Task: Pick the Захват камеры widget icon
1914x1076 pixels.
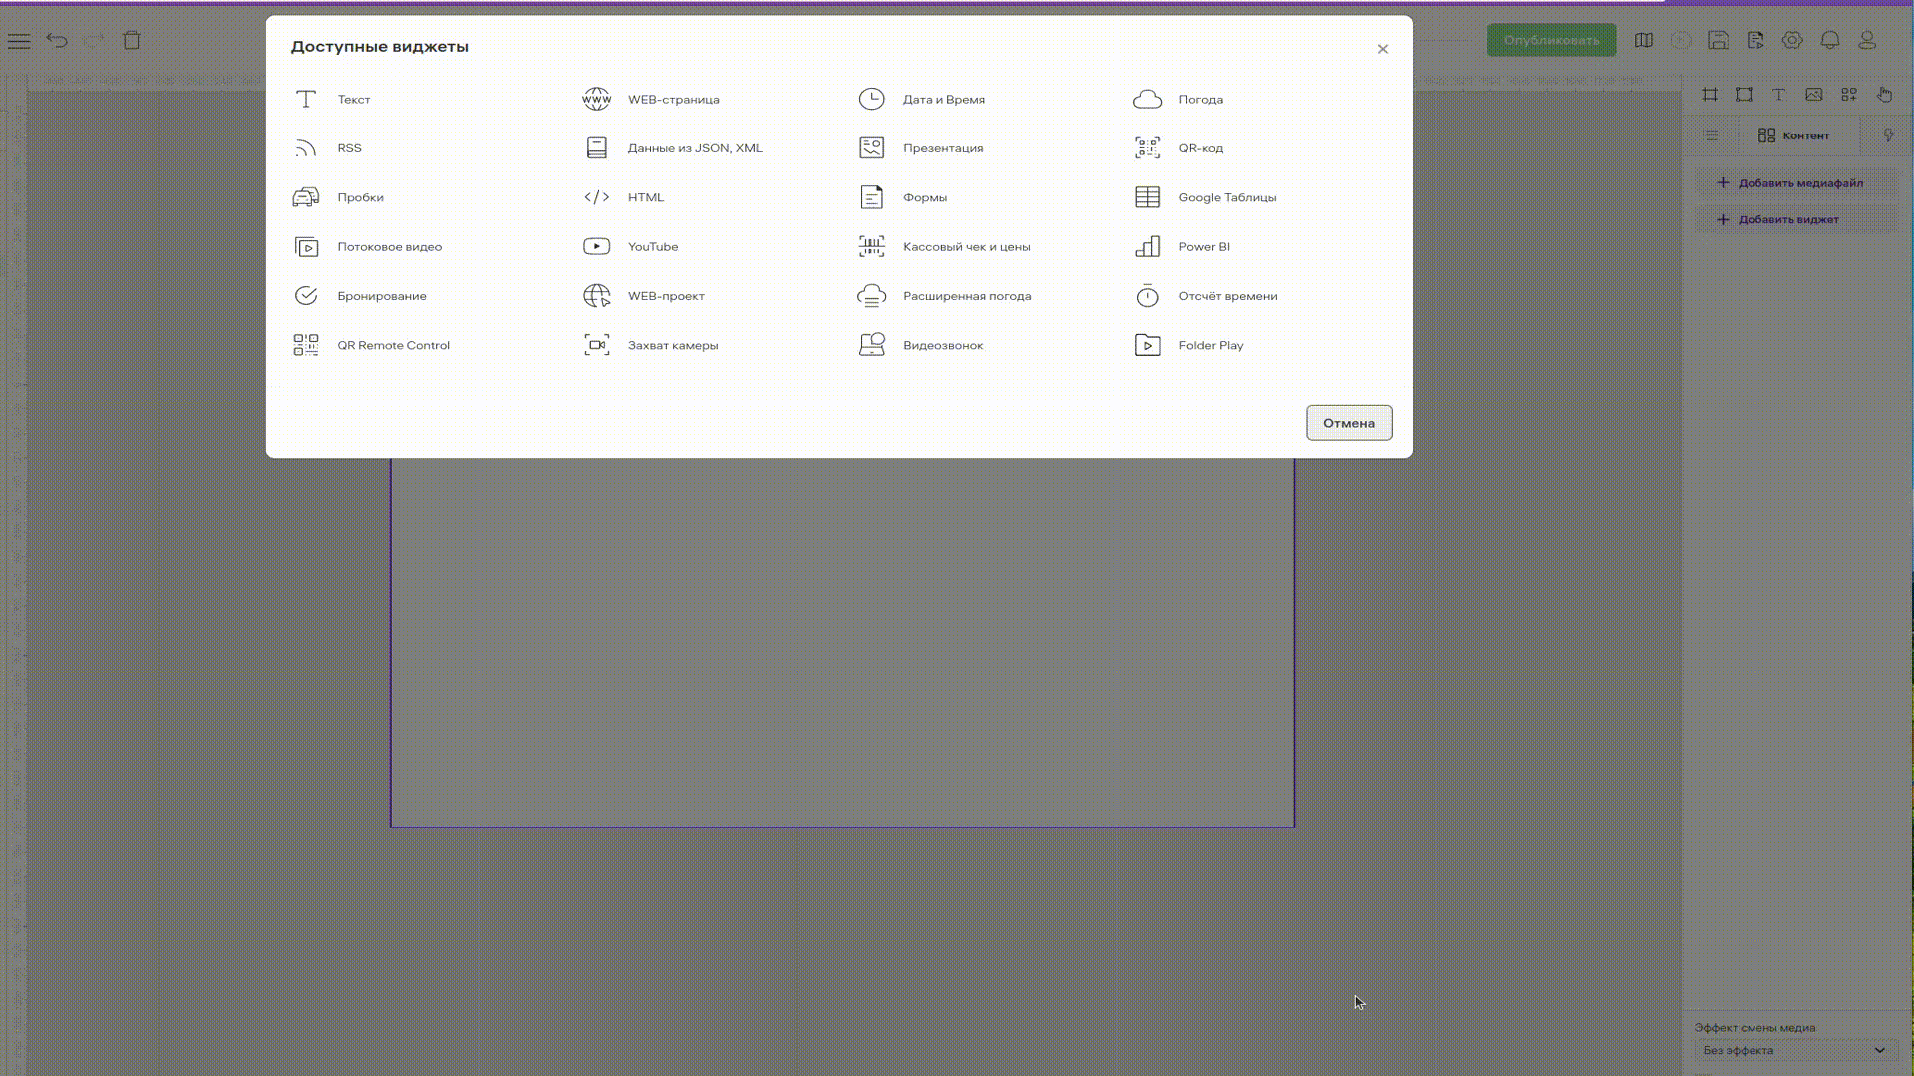Action: pos(596,345)
